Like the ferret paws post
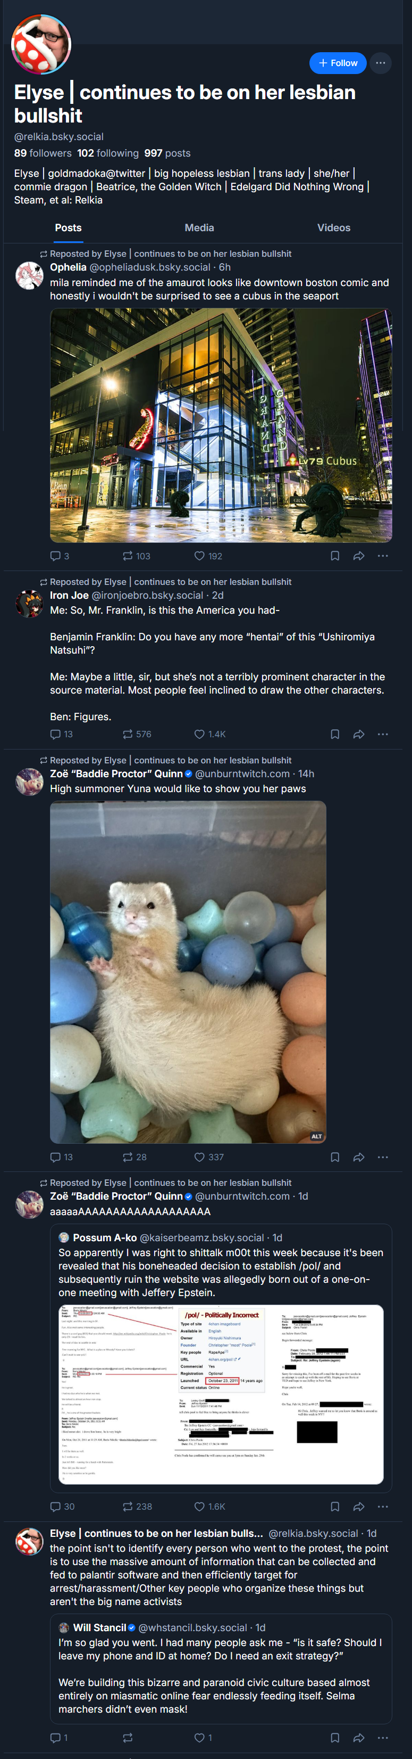The width and height of the screenshot is (412, 1759). click(208, 1157)
